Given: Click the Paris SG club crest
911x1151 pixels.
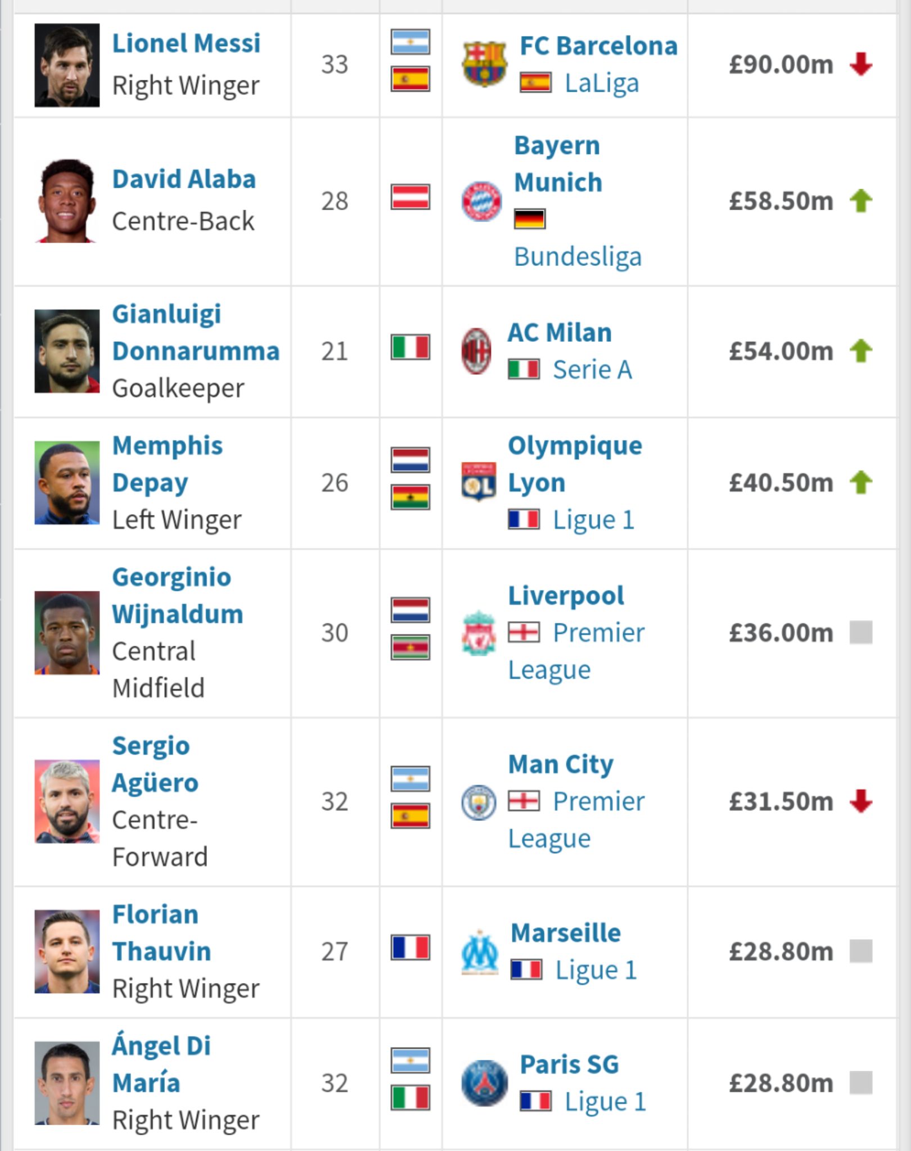Looking at the screenshot, I should coord(484,1083).
